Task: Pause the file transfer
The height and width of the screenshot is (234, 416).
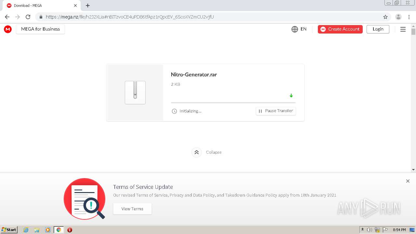Action: pyautogui.click(x=276, y=111)
